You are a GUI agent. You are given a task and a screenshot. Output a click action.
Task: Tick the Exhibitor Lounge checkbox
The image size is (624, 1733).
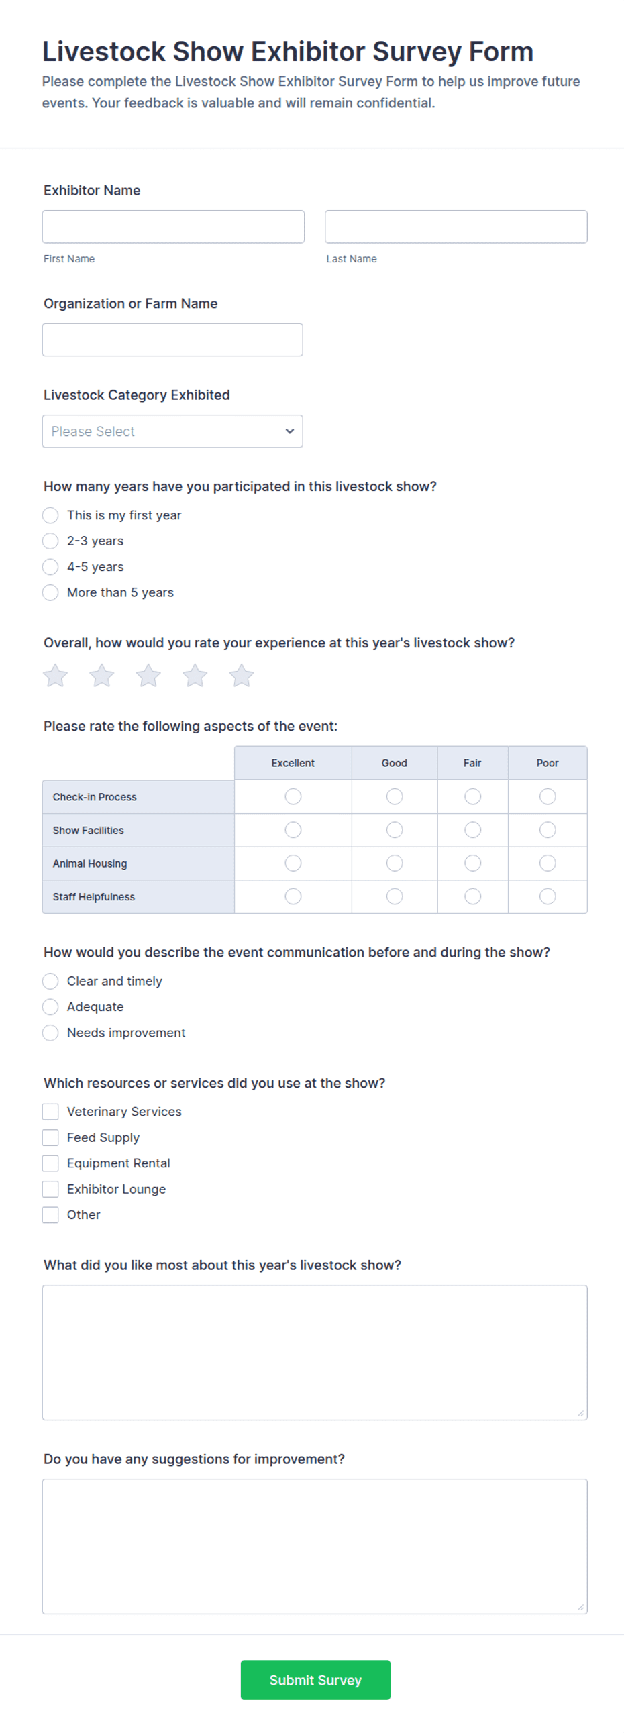pyautogui.click(x=50, y=1189)
